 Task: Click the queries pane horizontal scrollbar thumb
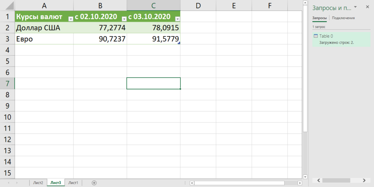[x=336, y=180]
